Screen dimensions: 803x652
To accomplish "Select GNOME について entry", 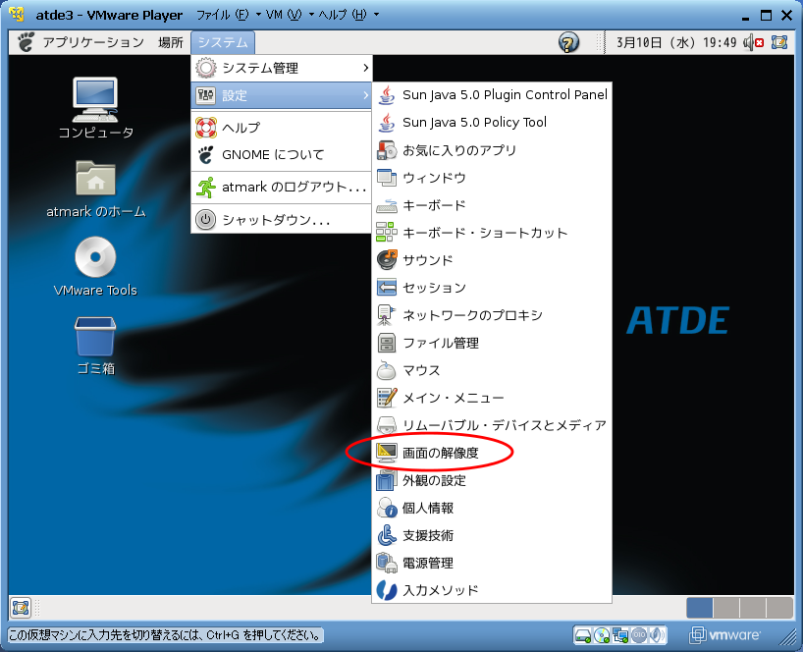I will click(x=282, y=155).
